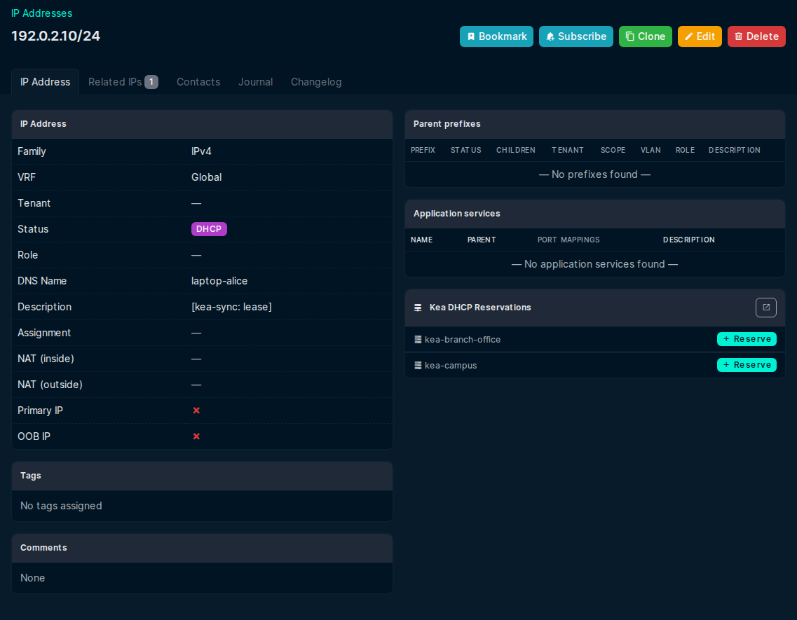Click Application services Description column header
797x620 pixels.
pyautogui.click(x=688, y=240)
